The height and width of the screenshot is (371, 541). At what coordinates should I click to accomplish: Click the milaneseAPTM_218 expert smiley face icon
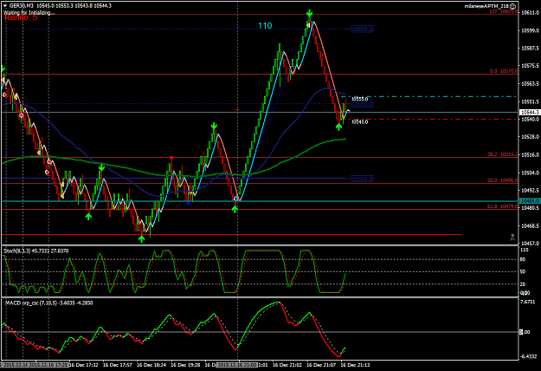(x=513, y=6)
